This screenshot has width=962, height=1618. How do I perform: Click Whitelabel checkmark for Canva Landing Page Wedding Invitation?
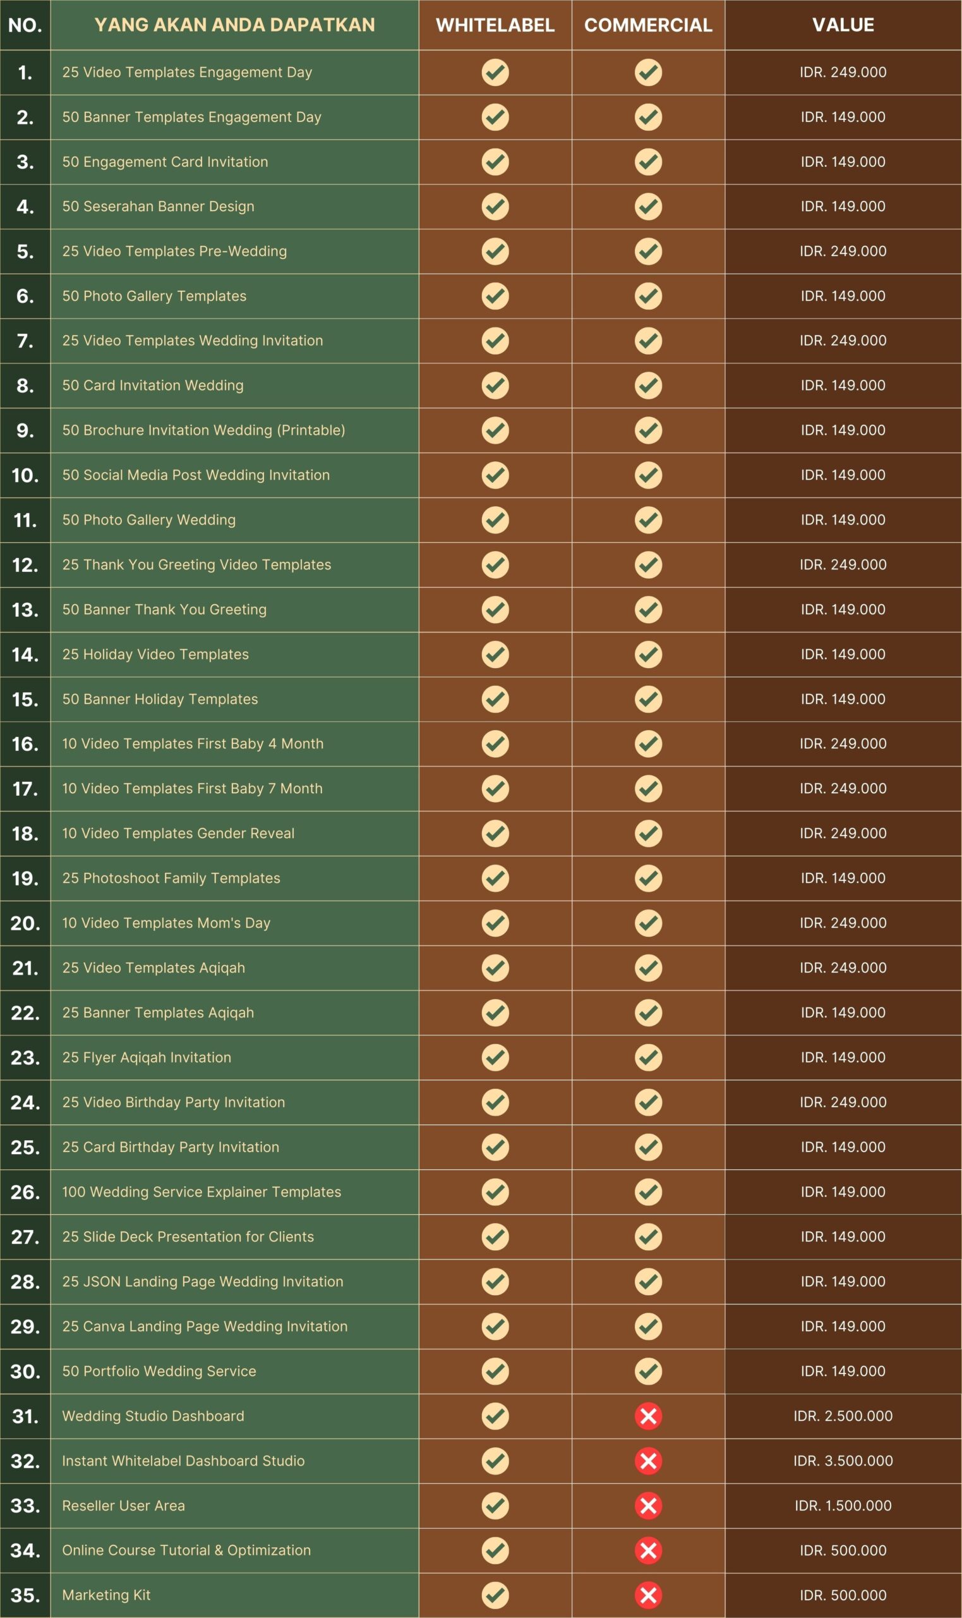click(495, 1326)
